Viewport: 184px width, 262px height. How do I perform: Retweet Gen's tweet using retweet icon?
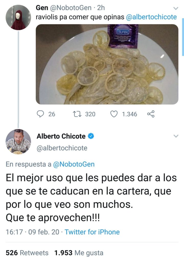(x=77, y=114)
